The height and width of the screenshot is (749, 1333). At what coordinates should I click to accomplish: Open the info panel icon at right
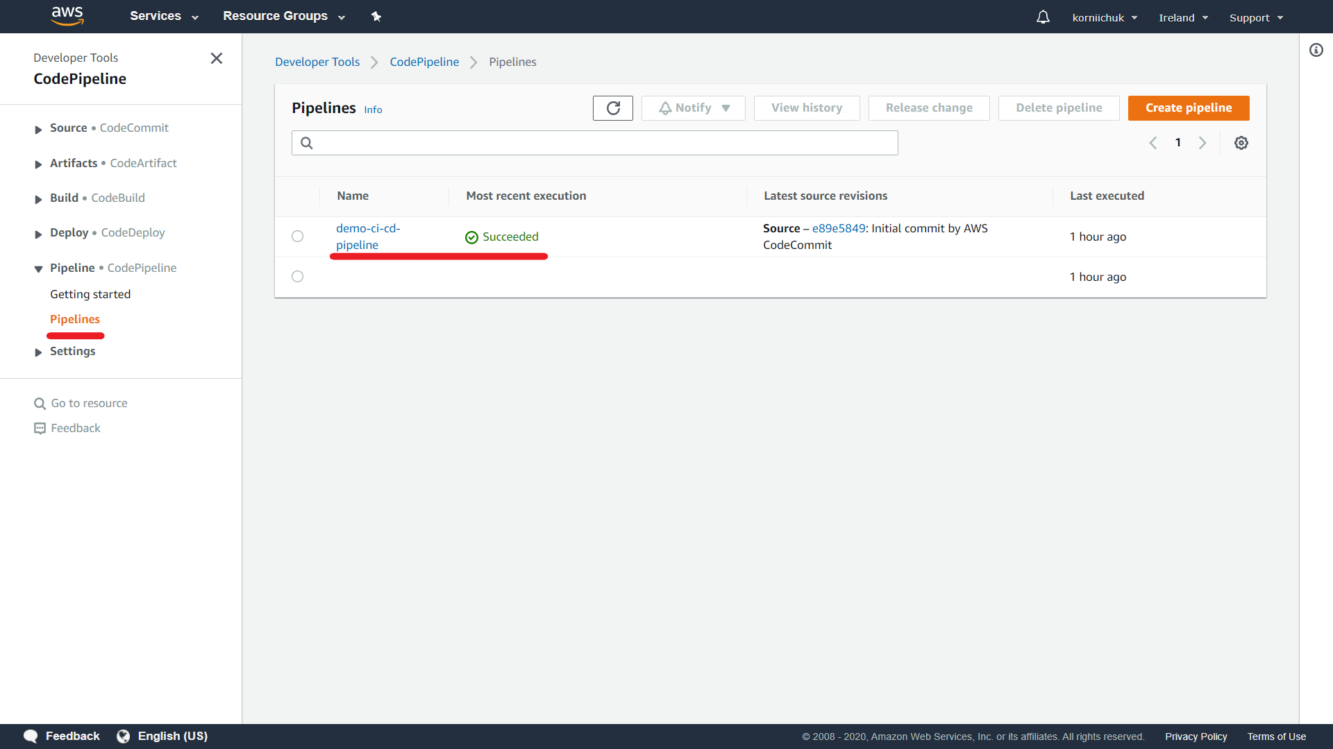[x=1316, y=50]
